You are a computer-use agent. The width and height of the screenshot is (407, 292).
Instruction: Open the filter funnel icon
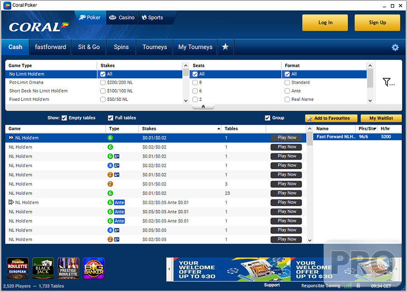(x=388, y=82)
